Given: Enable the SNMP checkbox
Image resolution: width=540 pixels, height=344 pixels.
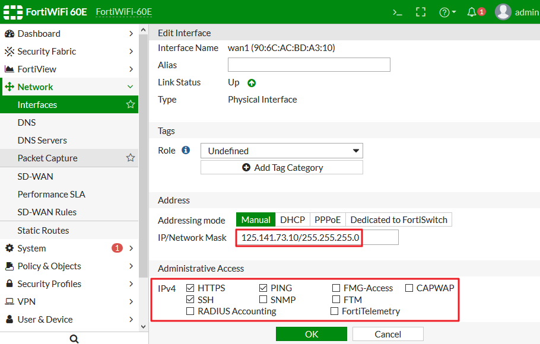Looking at the screenshot, I should click(x=263, y=300).
